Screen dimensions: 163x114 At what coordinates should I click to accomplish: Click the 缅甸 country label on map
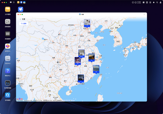31,86
